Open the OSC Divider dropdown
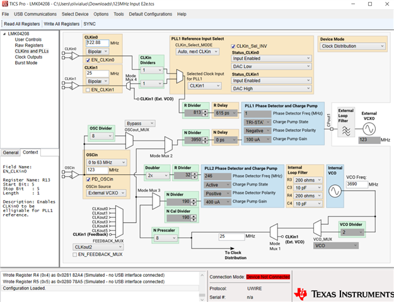This screenshot has width=394, height=302. point(101,136)
